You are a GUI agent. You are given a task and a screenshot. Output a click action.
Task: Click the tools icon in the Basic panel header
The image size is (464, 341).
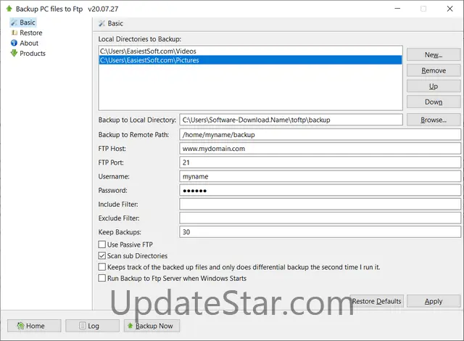point(101,23)
